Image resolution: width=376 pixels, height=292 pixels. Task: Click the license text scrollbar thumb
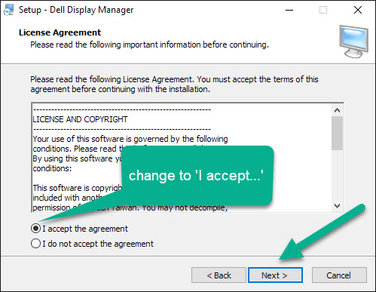point(338,134)
